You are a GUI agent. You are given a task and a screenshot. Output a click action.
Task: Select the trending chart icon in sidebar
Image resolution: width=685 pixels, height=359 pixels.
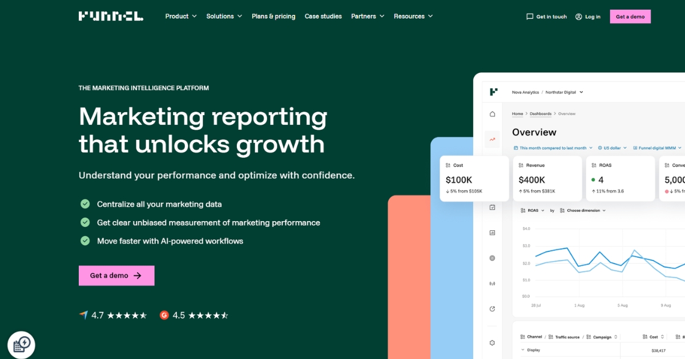[492, 139]
